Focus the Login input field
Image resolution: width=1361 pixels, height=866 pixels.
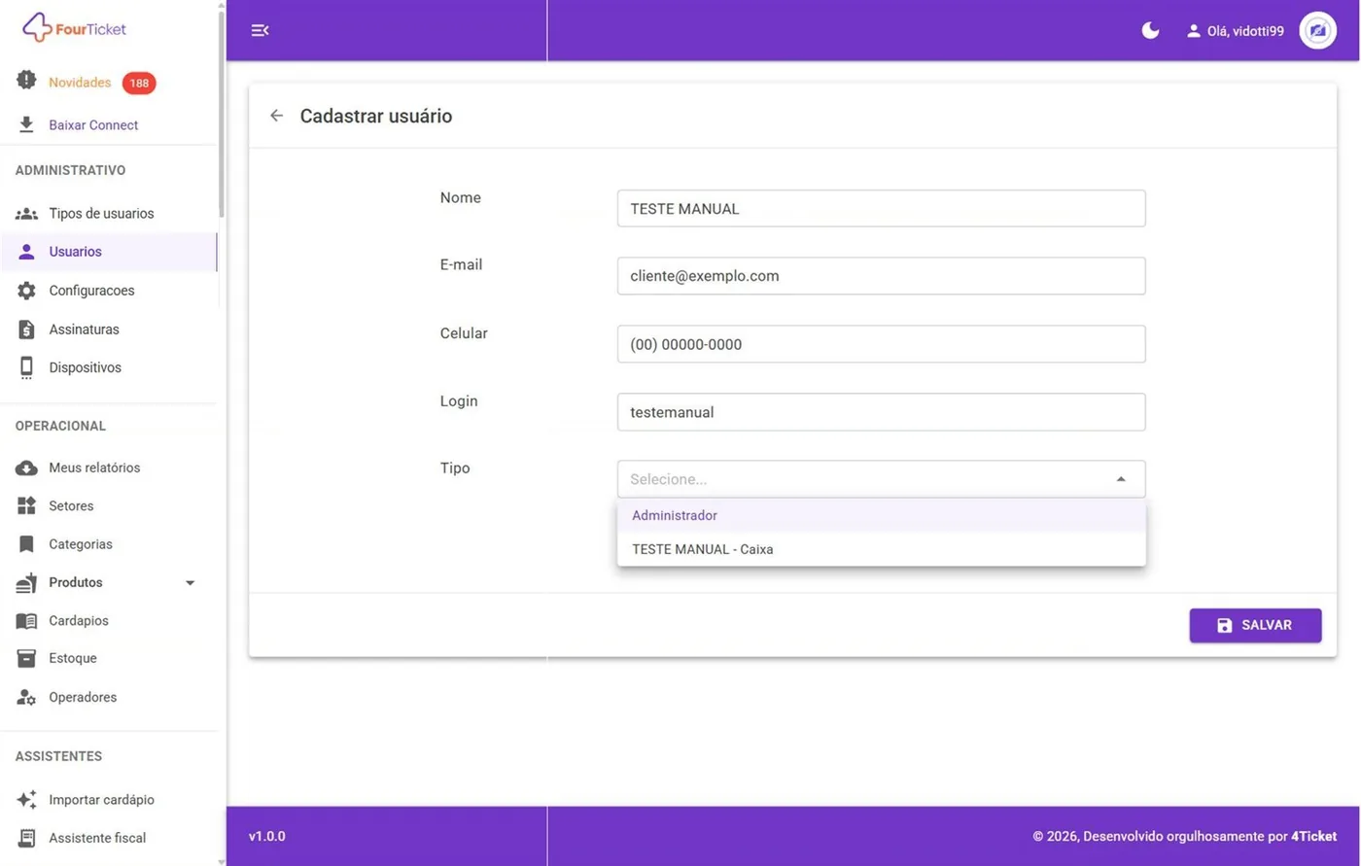(882, 412)
